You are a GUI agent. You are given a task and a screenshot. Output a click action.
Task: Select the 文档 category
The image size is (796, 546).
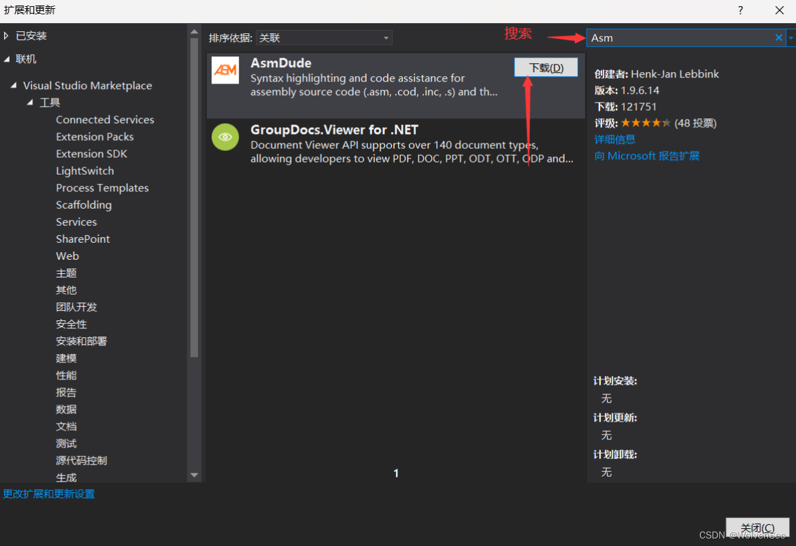tap(66, 427)
